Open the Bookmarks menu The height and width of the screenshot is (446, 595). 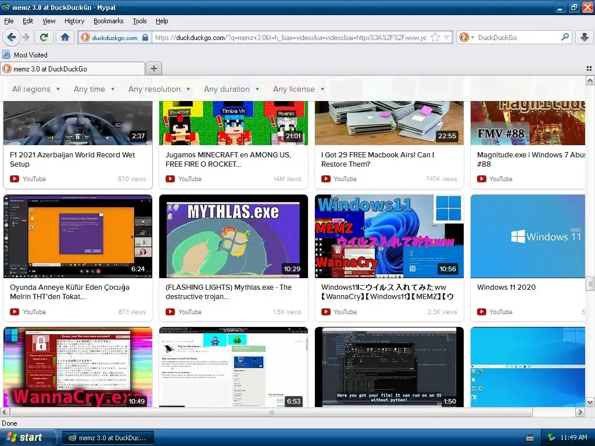108,21
